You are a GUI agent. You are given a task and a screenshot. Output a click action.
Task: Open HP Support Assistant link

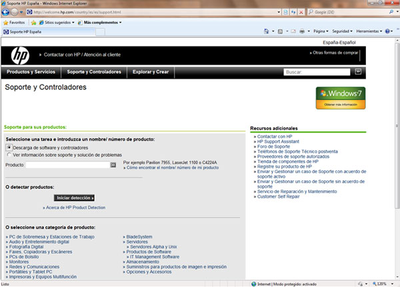pos(278,141)
